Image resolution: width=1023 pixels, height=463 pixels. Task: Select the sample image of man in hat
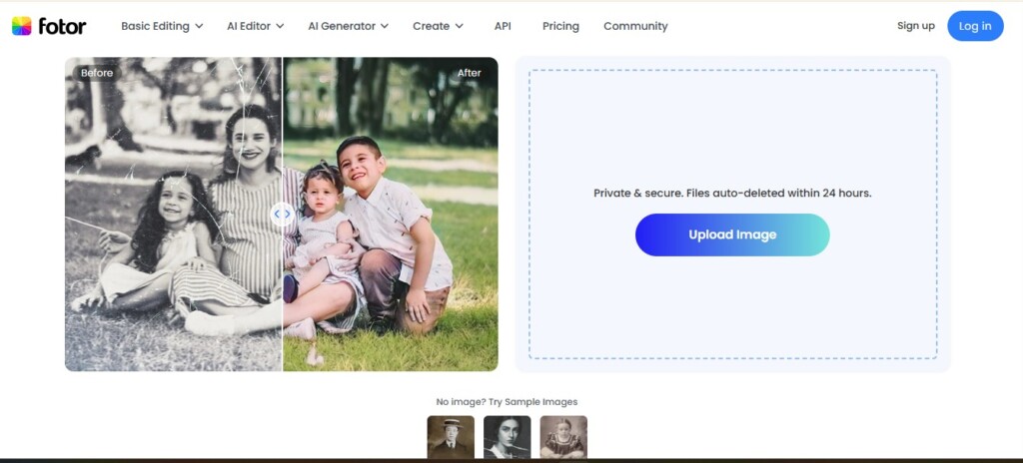pyautogui.click(x=451, y=437)
